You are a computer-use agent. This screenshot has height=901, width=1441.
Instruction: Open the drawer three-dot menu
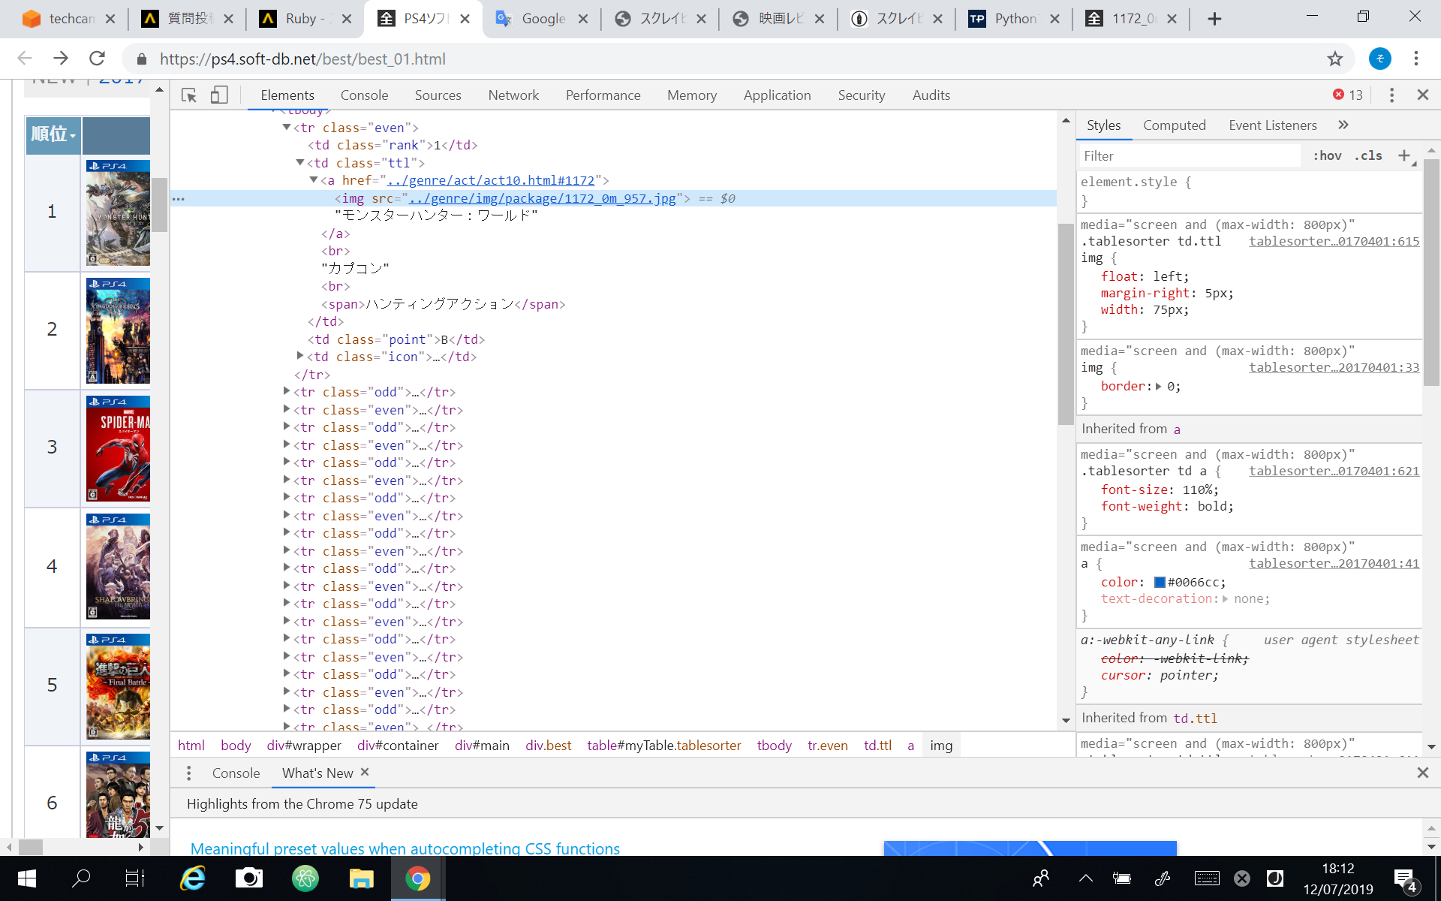point(188,773)
